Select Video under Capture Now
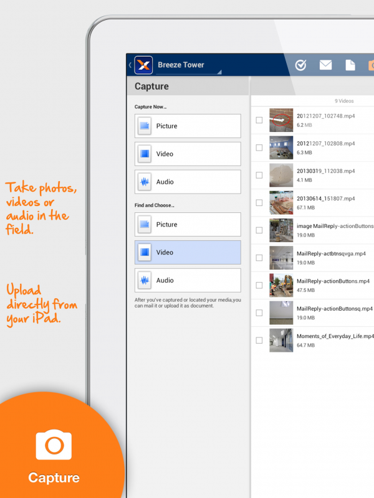This screenshot has width=374, height=498. (188, 154)
